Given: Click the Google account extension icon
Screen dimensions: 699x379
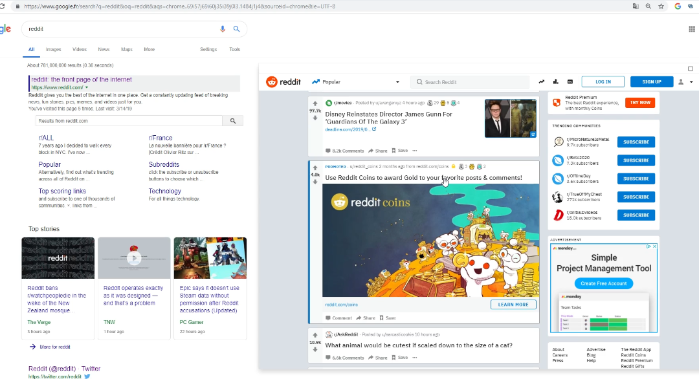Looking at the screenshot, I should click(x=678, y=6).
